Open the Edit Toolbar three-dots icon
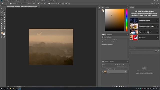 click(x=4, y=30)
